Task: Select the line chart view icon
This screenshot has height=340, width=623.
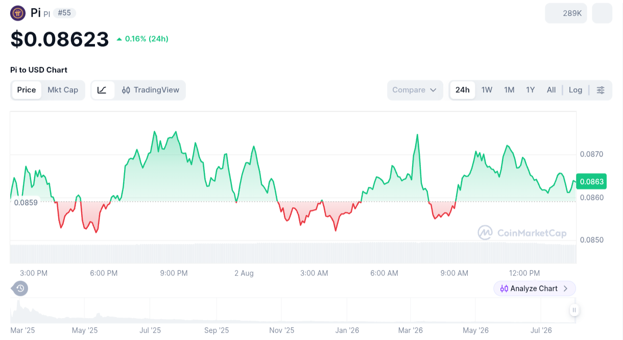Action: (x=102, y=90)
